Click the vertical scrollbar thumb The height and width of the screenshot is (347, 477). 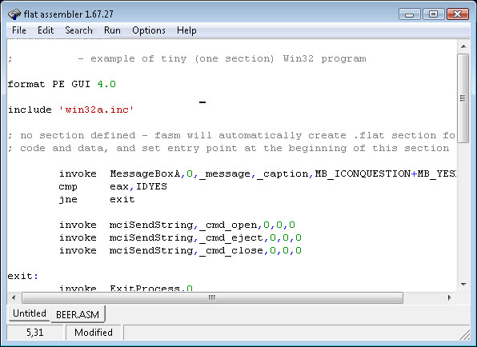pos(463,98)
